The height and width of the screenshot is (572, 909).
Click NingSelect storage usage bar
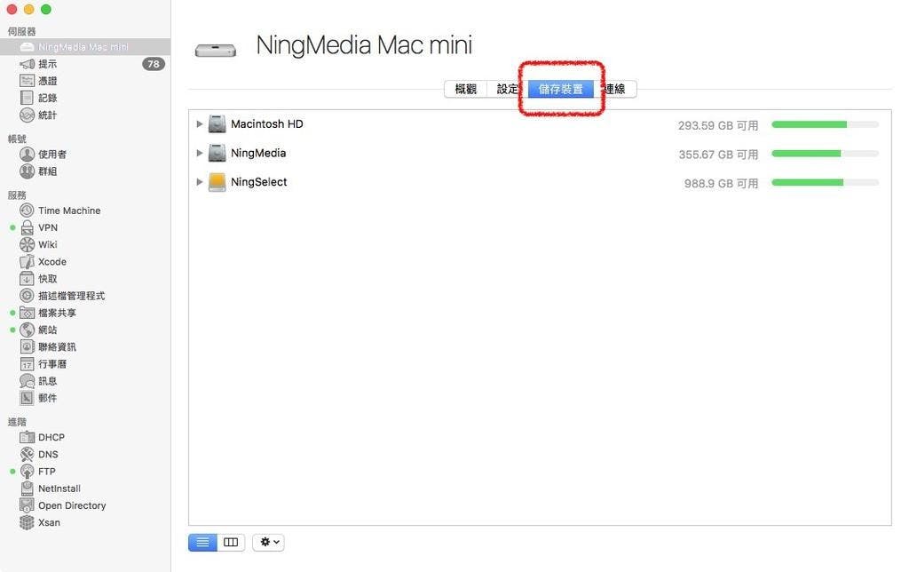[x=825, y=182]
